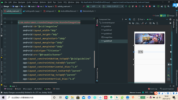
Task: Click Apply Changes and Restart Activity icon
Action: [129, 7]
